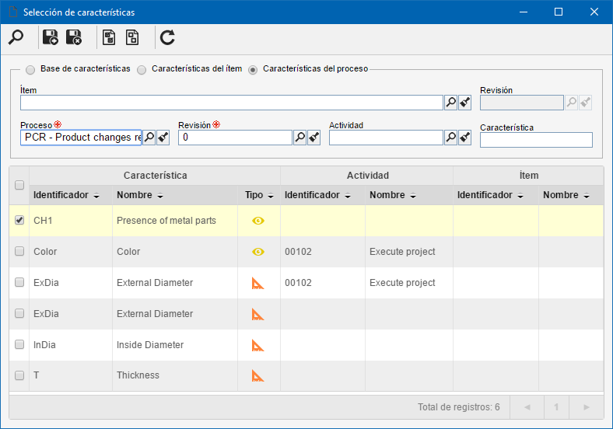Go to the next page of records
The height and width of the screenshot is (429, 613).
587,407
